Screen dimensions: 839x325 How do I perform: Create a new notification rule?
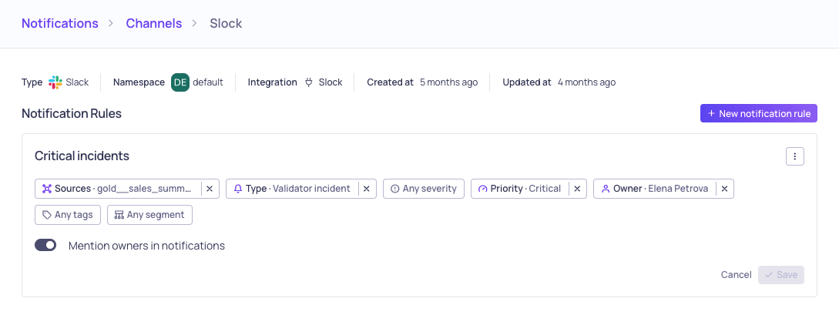coord(759,113)
